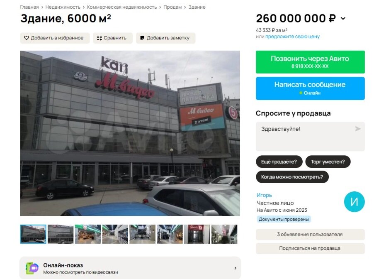Screen dimensions: 374x279
Task: Select the second building photo thumbnail
Action: click(61, 234)
